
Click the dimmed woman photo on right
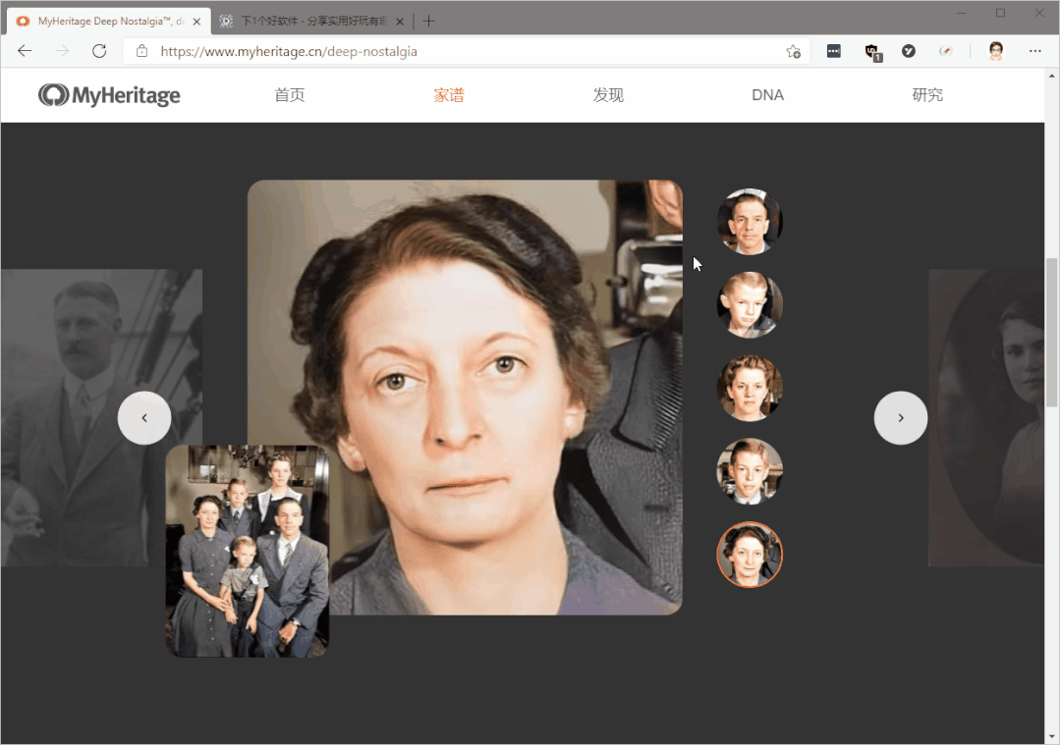pyautogui.click(x=985, y=417)
